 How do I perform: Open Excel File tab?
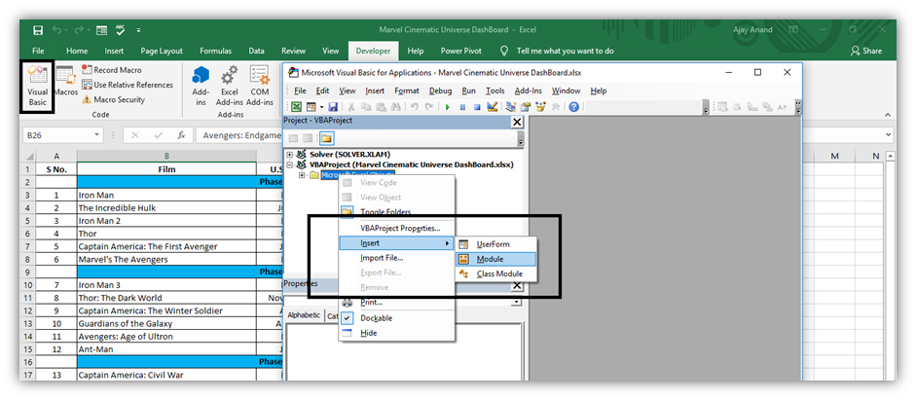click(x=39, y=51)
